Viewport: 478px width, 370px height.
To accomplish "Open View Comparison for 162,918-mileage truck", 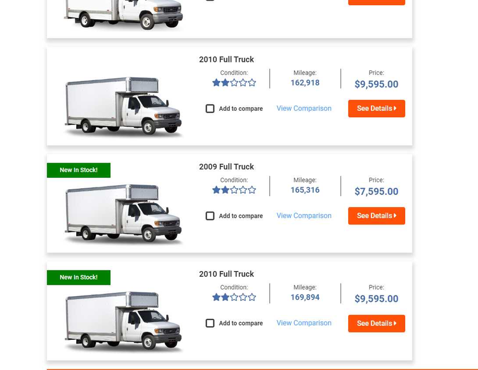I will [304, 109].
